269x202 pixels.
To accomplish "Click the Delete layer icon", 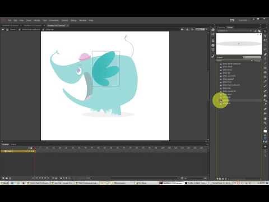I will point(10,178).
